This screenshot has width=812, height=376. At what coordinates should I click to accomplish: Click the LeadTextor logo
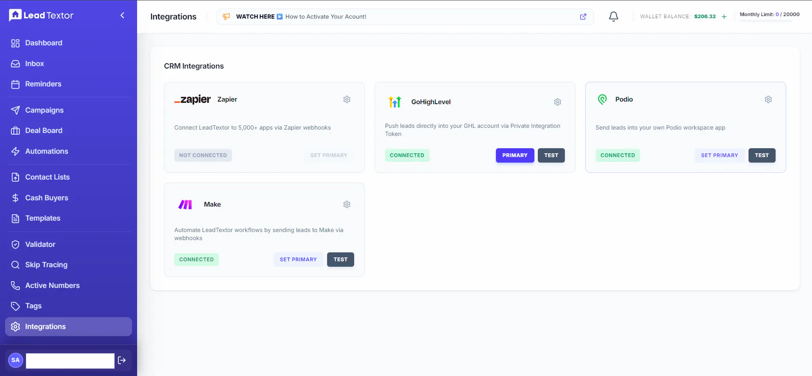tap(41, 15)
